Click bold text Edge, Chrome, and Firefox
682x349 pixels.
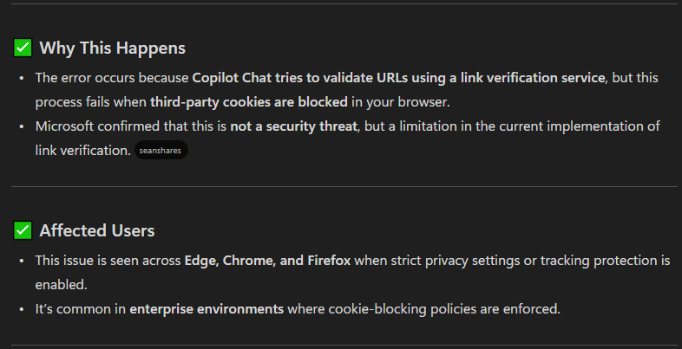click(267, 260)
